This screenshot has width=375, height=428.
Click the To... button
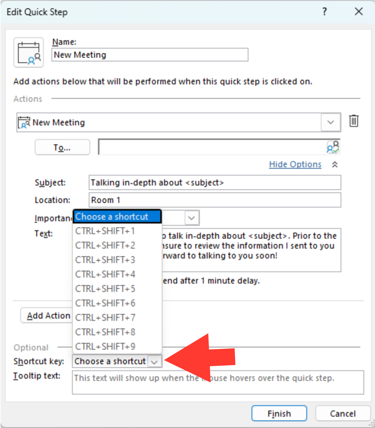[x=62, y=147]
